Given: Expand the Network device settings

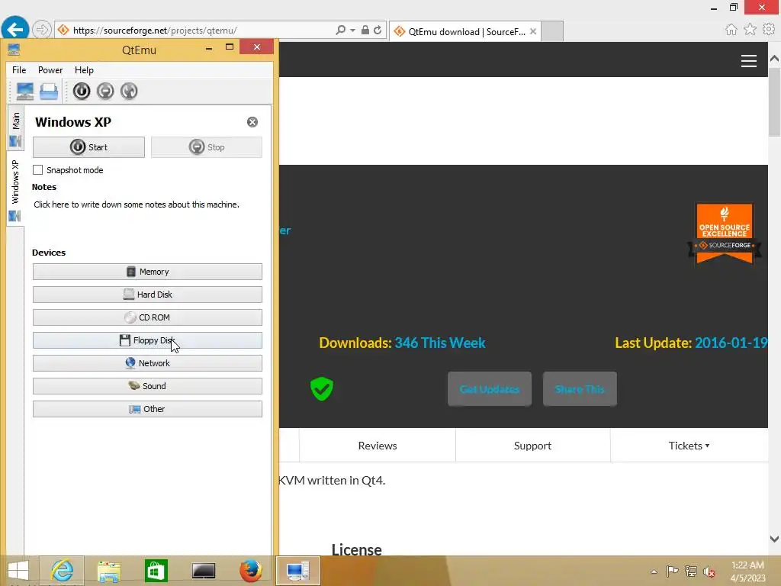Looking at the screenshot, I should point(147,363).
